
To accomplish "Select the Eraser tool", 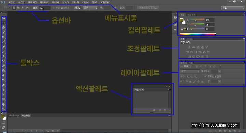I will click(4, 66).
